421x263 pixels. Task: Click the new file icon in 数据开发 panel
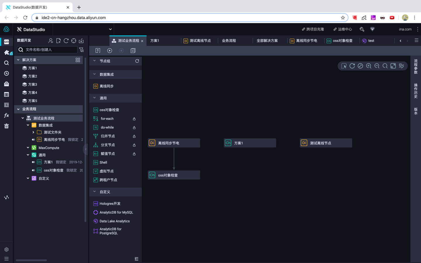[x=58, y=41]
